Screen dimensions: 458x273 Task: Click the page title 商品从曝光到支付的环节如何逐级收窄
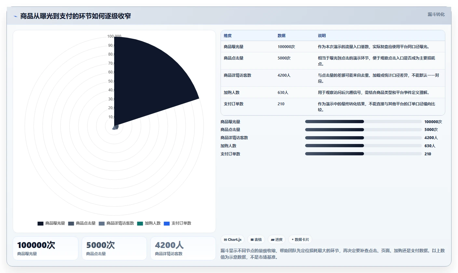(x=76, y=16)
